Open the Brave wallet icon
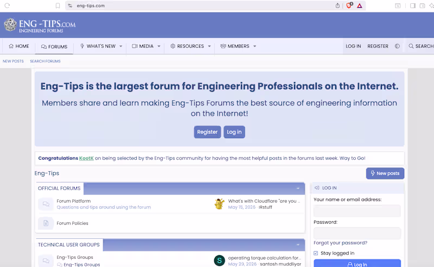The height and width of the screenshot is (267, 434). click(422, 5)
